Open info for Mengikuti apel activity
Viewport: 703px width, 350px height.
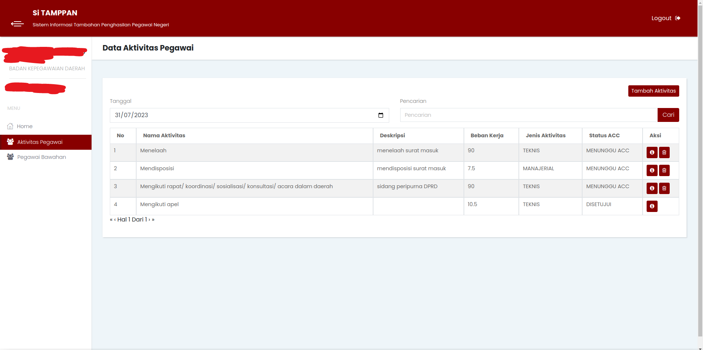(652, 206)
